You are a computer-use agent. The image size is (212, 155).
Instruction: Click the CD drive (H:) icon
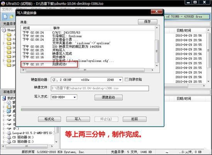9,137
